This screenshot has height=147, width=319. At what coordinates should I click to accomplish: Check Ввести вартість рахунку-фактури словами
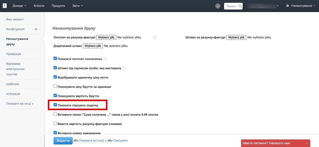point(55,123)
